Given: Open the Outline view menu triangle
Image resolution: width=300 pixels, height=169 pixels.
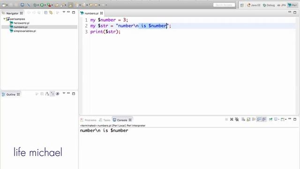Looking at the screenshot, I should (64, 93).
